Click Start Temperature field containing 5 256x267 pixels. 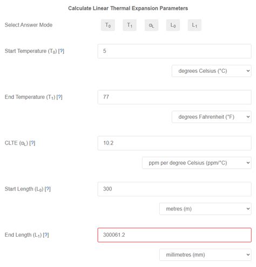tap(174, 51)
